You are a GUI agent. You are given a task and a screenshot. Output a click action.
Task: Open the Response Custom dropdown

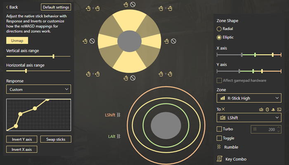[38, 89]
